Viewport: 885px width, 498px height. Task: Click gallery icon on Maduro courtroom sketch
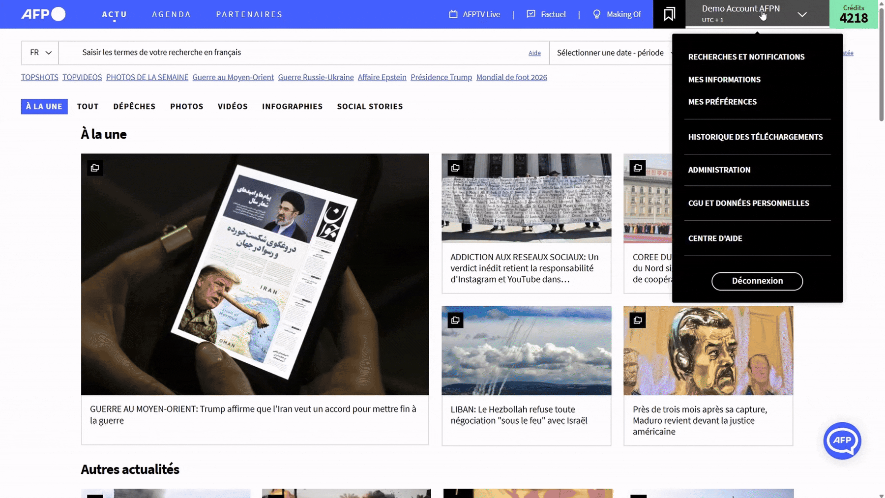[x=637, y=321]
